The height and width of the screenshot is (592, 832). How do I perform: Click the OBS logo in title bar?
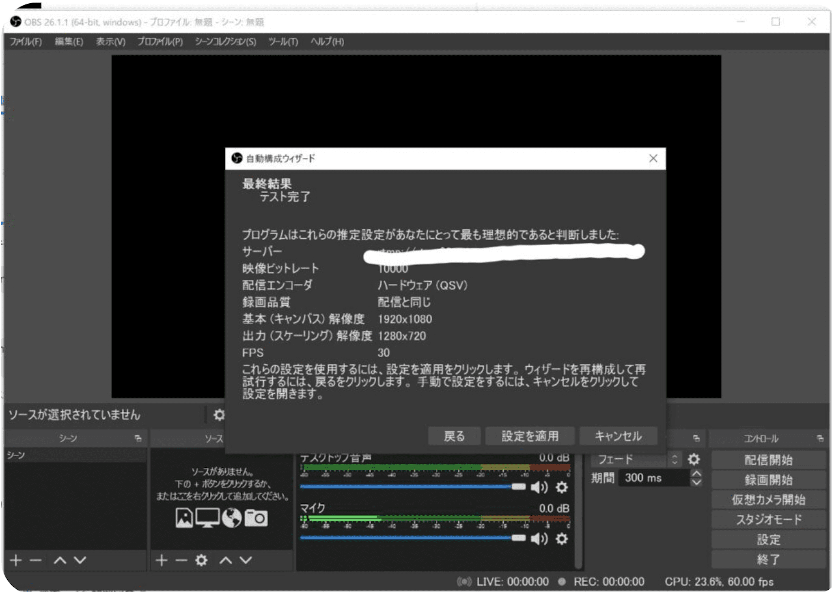click(15, 22)
